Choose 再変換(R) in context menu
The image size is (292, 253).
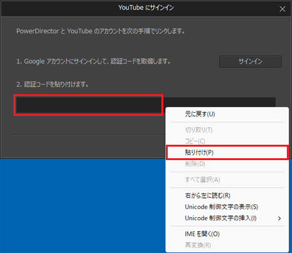227,245
